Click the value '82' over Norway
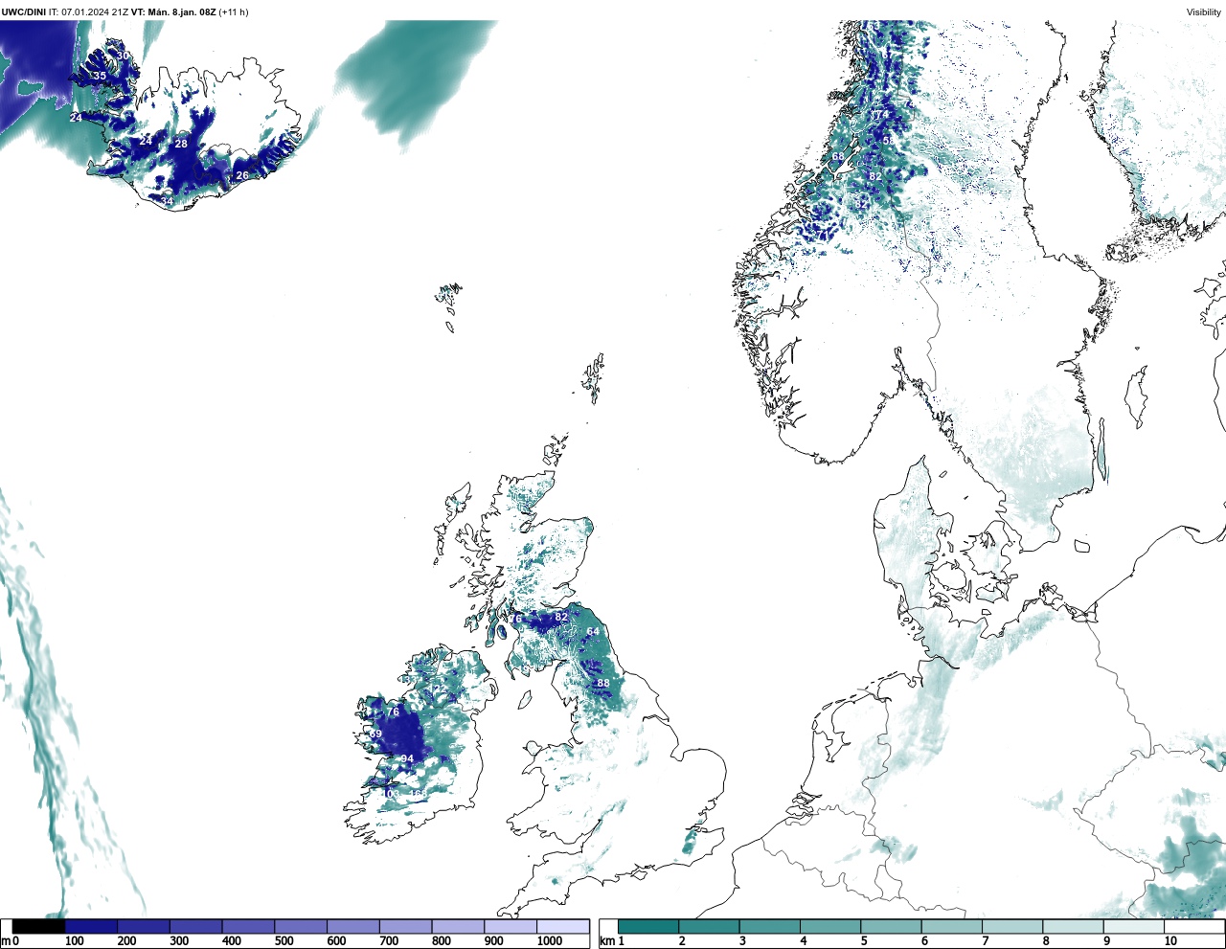The width and height of the screenshot is (1226, 949). pos(874,176)
